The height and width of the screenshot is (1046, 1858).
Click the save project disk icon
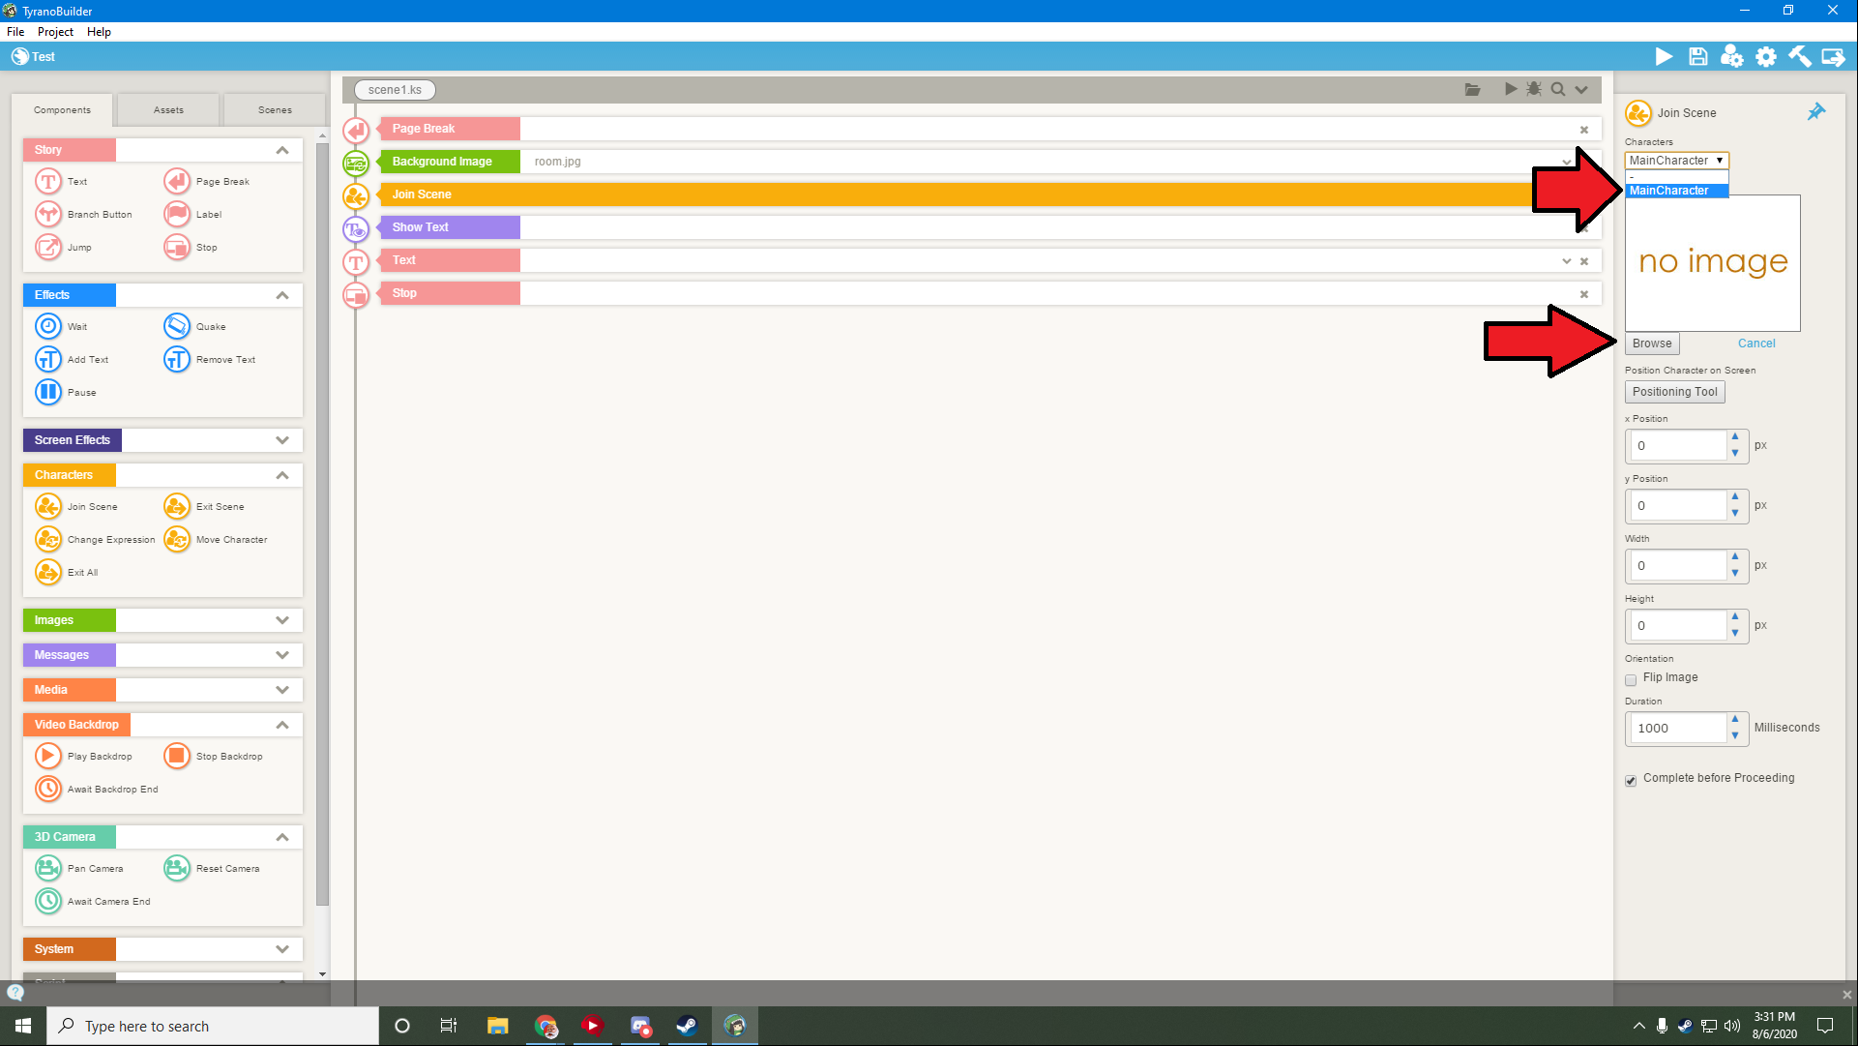[1697, 57]
